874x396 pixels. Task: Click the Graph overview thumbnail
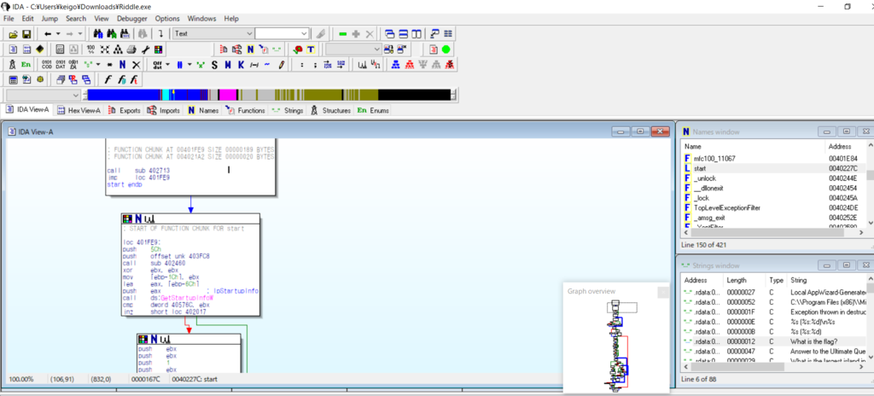click(616, 345)
